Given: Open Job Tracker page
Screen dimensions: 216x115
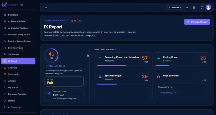Looking at the screenshot, I should (18, 55).
